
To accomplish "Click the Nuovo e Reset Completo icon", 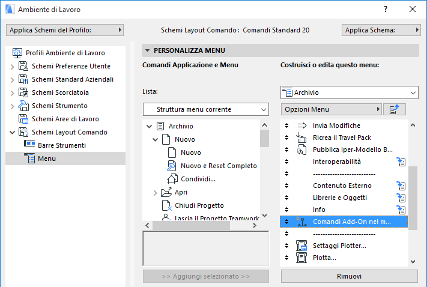I will pos(171,166).
